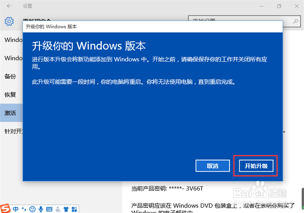This screenshot has height=213, width=304.
Task: Switch Chinese/English mode via 中 icon
Action: coord(16,209)
